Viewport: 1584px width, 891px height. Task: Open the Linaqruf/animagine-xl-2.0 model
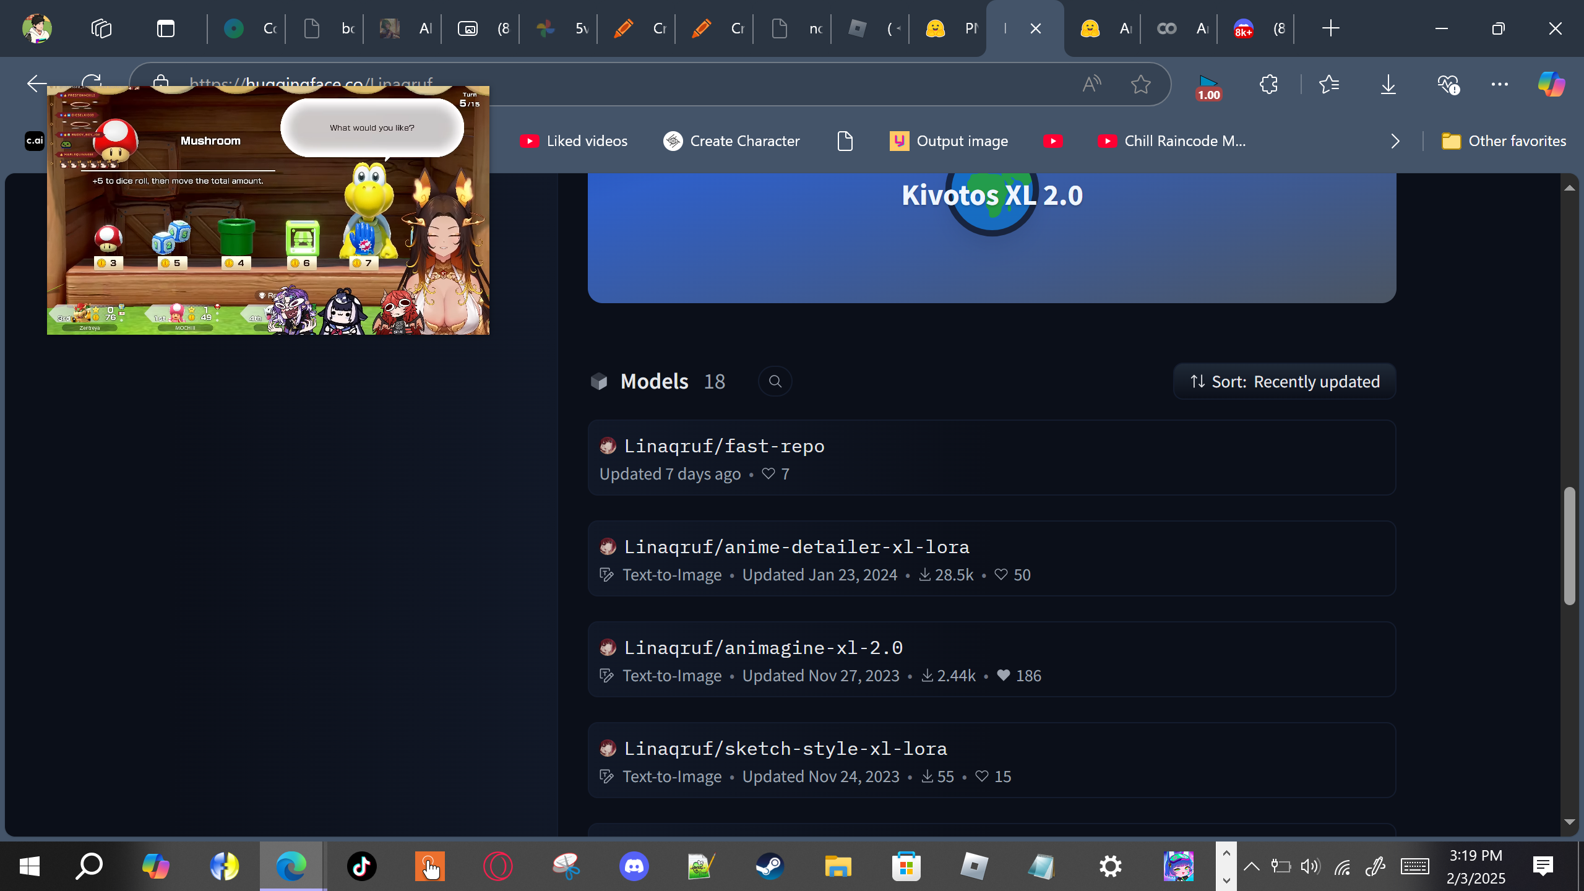pos(992,660)
